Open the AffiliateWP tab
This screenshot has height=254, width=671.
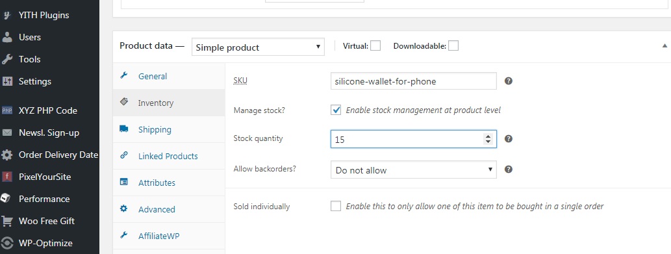pos(169,236)
